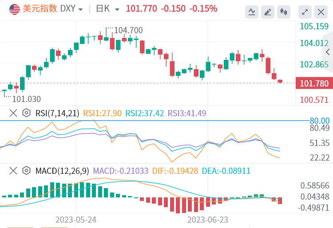This screenshot has height=228, width=333.
Task: Click the 104.012 axis price
Action: pos(314,43)
